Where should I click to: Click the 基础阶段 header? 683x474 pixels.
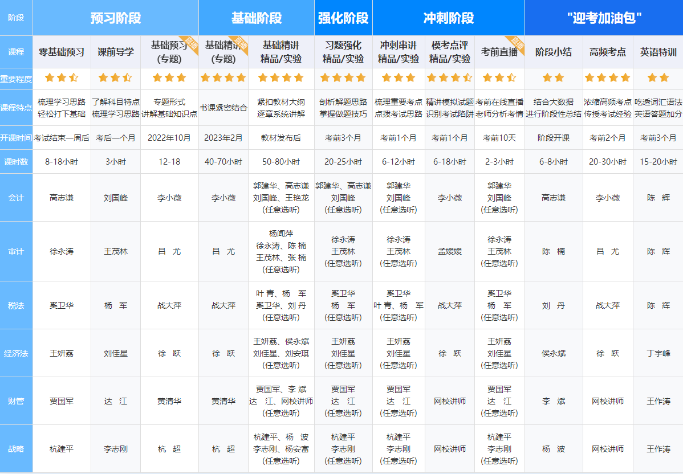coord(256,18)
